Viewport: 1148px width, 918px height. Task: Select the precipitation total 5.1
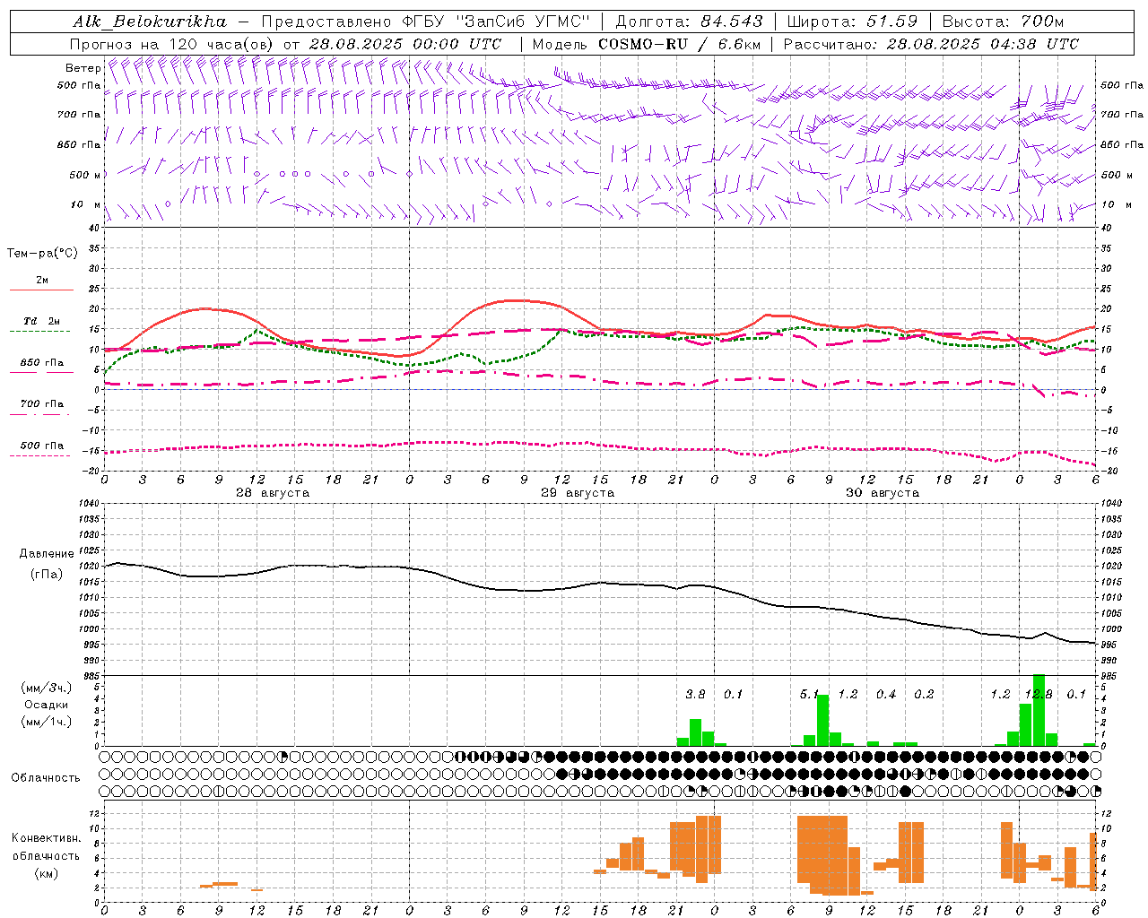(809, 695)
